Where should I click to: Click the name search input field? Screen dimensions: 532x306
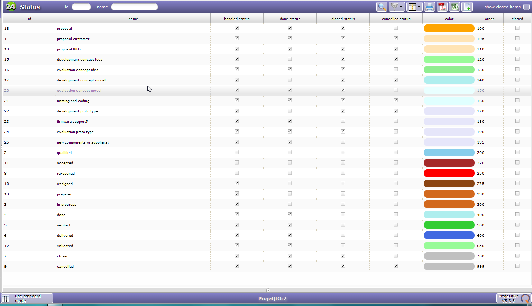134,7
